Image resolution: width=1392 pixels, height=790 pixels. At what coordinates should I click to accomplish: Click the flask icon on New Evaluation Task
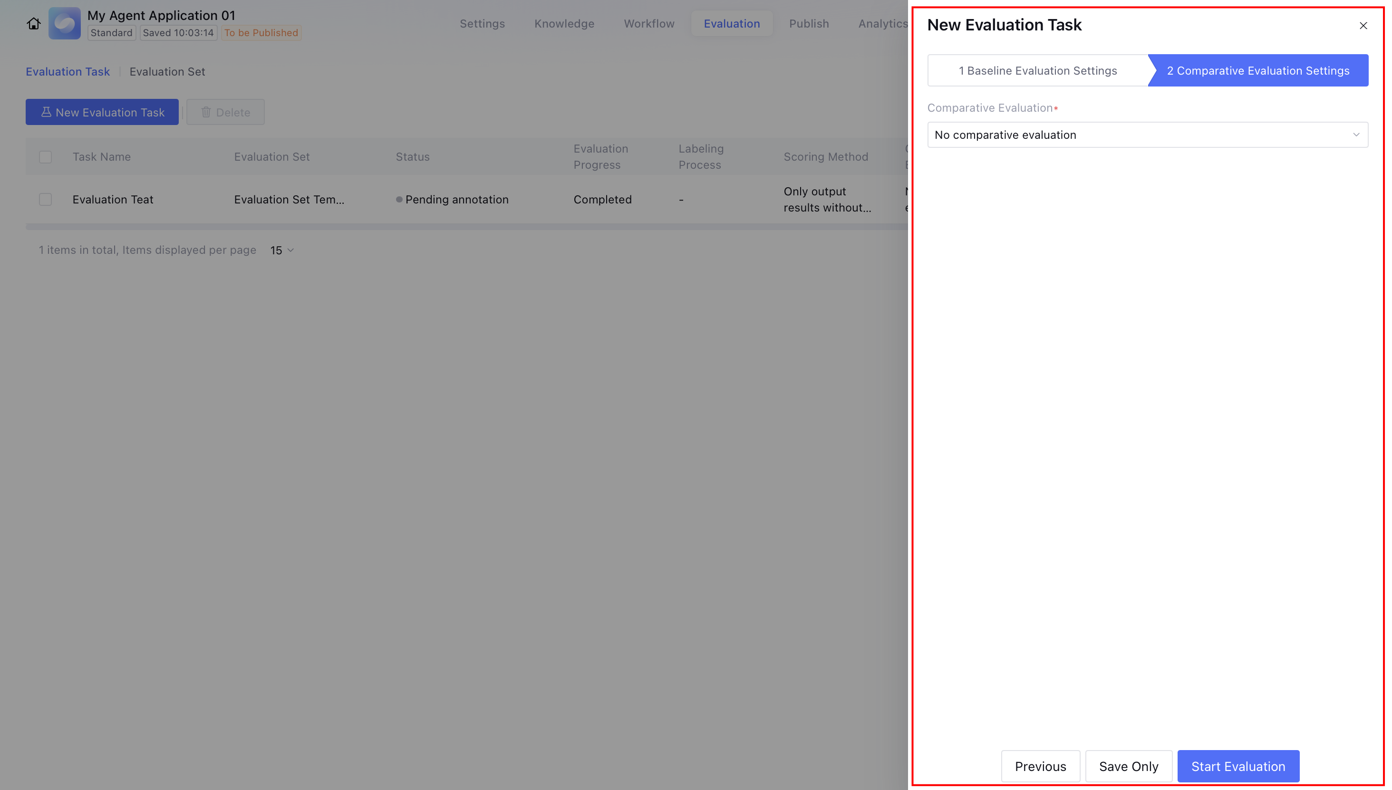[x=46, y=112]
